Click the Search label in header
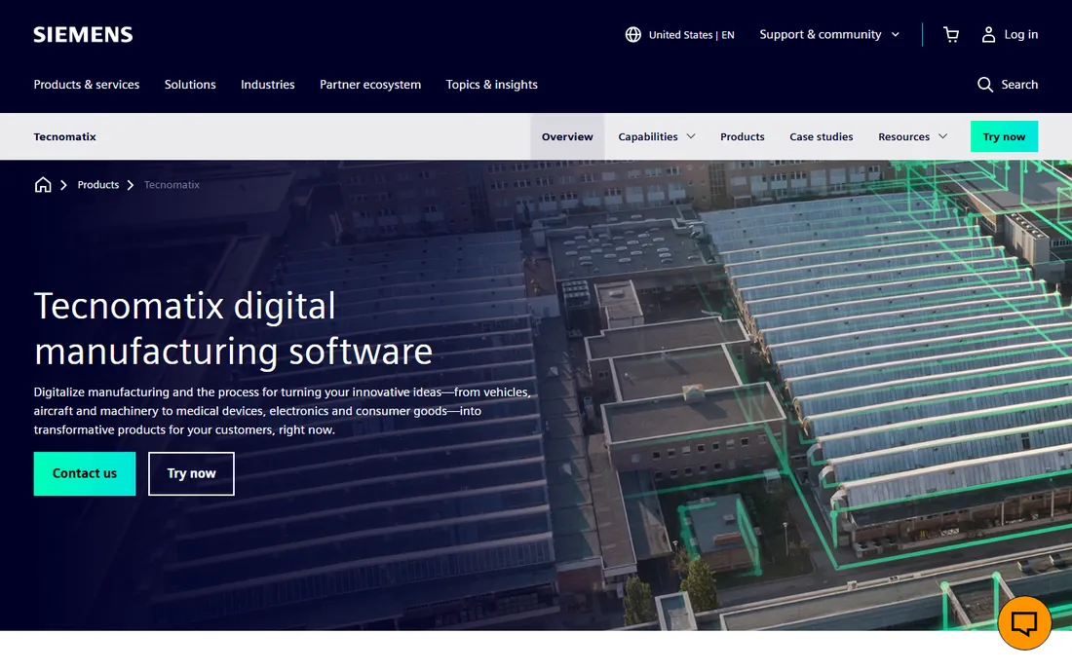Image resolution: width=1072 pixels, height=670 pixels. (x=1019, y=85)
